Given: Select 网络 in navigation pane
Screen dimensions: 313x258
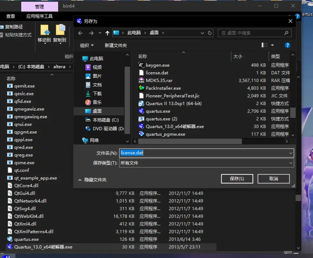Looking at the screenshot, I should click(90, 140).
